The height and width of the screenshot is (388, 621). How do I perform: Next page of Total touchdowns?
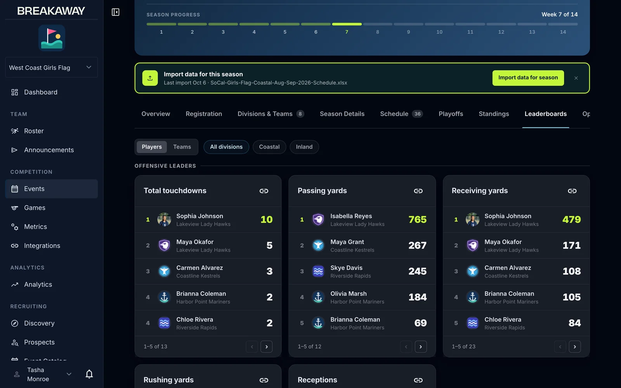pos(266,346)
